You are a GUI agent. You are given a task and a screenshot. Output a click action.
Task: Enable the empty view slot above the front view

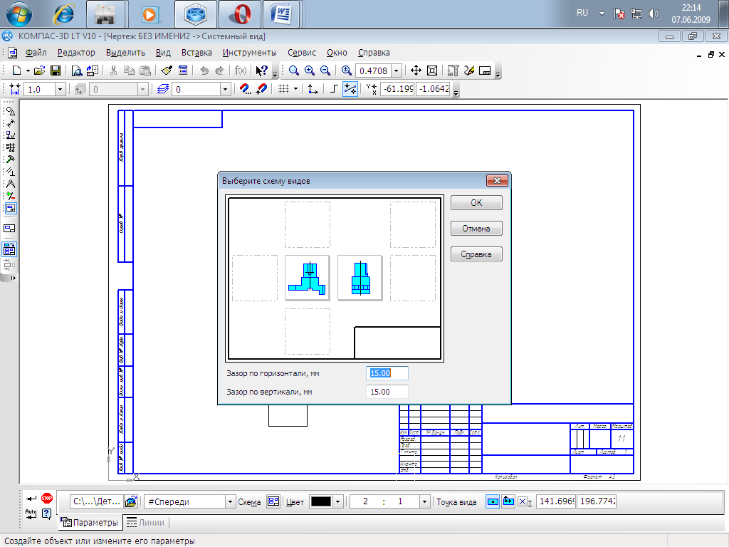coord(308,224)
